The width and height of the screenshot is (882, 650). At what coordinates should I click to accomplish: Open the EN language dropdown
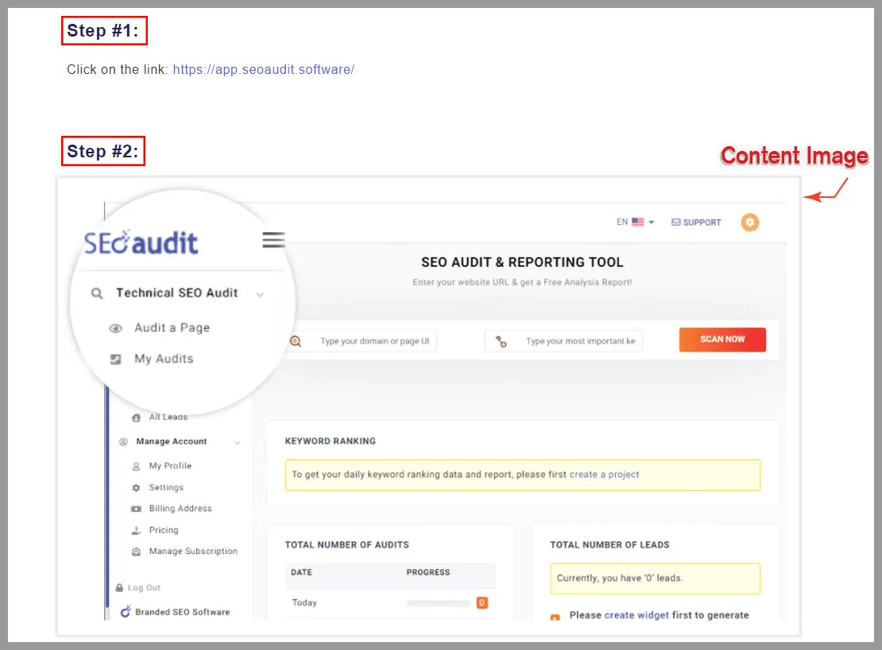click(635, 222)
